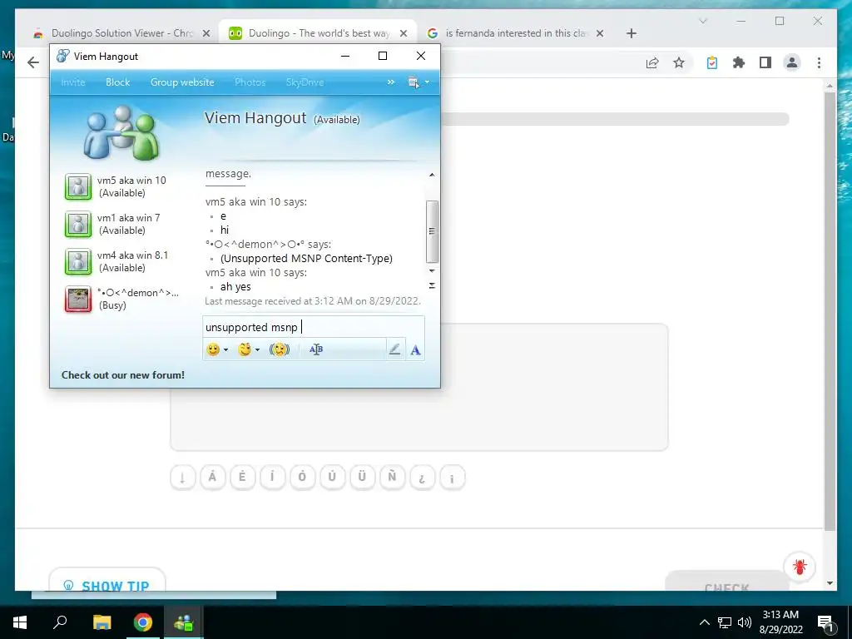Click the Duolingo answer text area
Screen dimensions: 852x639
[419, 387]
